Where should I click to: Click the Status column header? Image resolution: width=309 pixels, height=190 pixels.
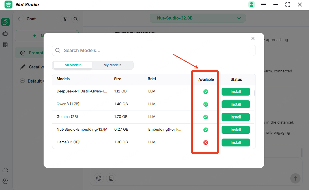236,79
